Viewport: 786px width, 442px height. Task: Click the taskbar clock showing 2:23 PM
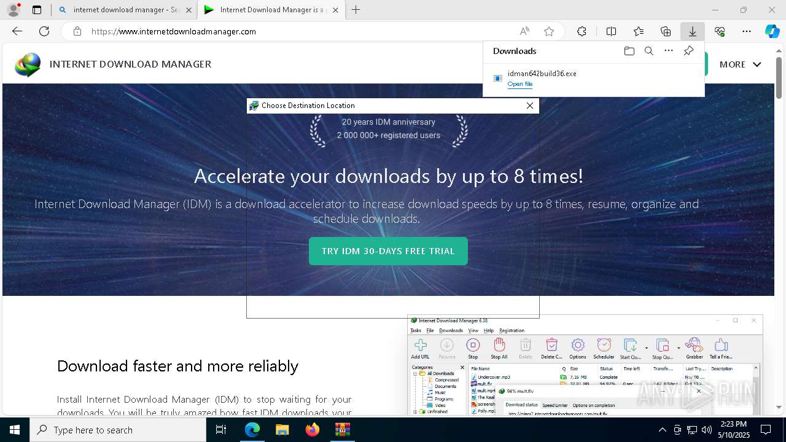coord(734,430)
